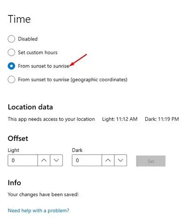Viewport: 190px width, 221px height.
Task: Decrease the Light offset with down arrow
Action: coord(56,160)
